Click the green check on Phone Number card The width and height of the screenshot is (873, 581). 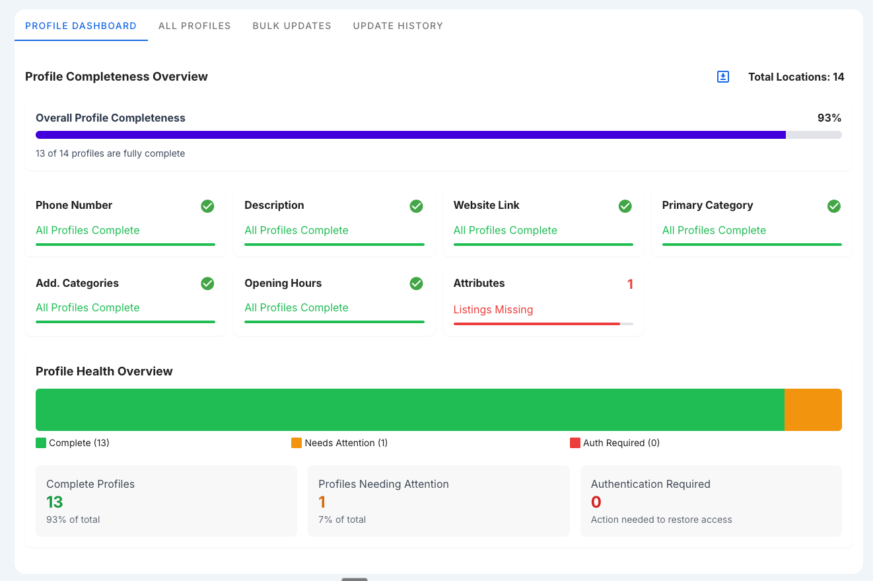point(207,206)
